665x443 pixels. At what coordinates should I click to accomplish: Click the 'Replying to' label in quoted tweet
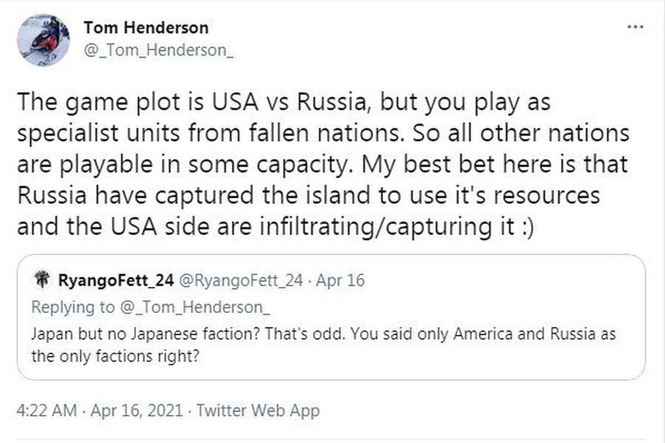pyautogui.click(x=72, y=307)
